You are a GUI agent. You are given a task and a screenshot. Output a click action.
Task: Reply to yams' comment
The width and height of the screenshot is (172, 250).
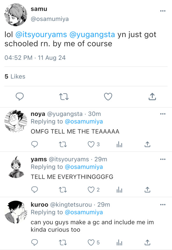(x=34, y=190)
